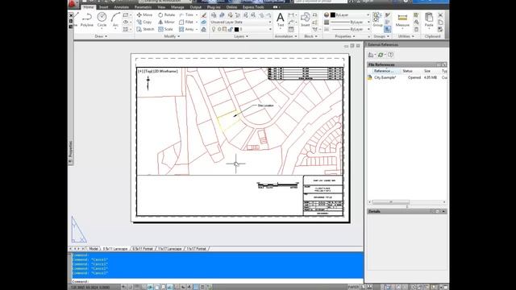Activate the Move command icon
The image size is (516, 290).
pyautogui.click(x=139, y=14)
